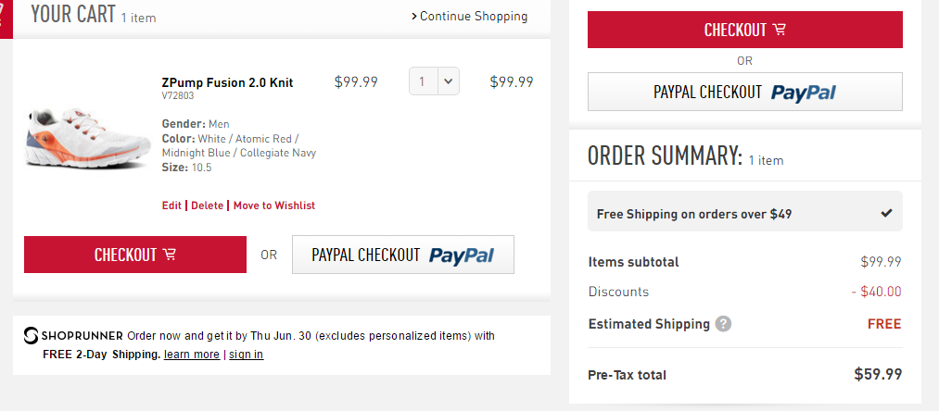Screen dimensions: 939x411
Task: Open the ShopRunner learn more link
Action: 192,355
